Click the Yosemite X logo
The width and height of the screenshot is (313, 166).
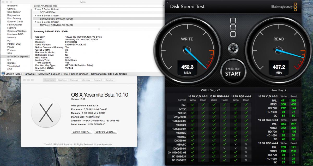point(46,113)
